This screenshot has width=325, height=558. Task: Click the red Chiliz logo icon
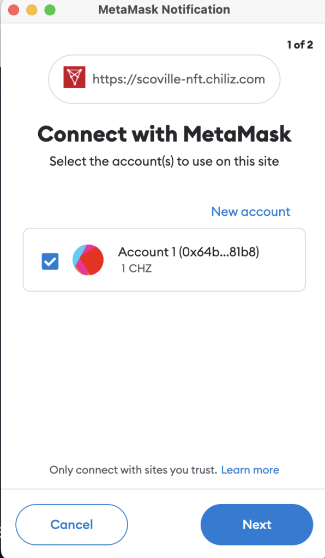(x=74, y=77)
